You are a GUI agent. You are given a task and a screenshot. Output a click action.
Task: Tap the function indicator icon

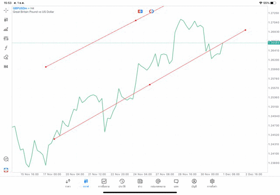click(x=6, y=48)
